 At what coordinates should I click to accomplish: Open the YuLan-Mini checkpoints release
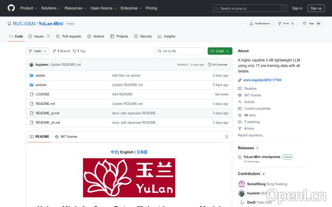tap(262, 157)
